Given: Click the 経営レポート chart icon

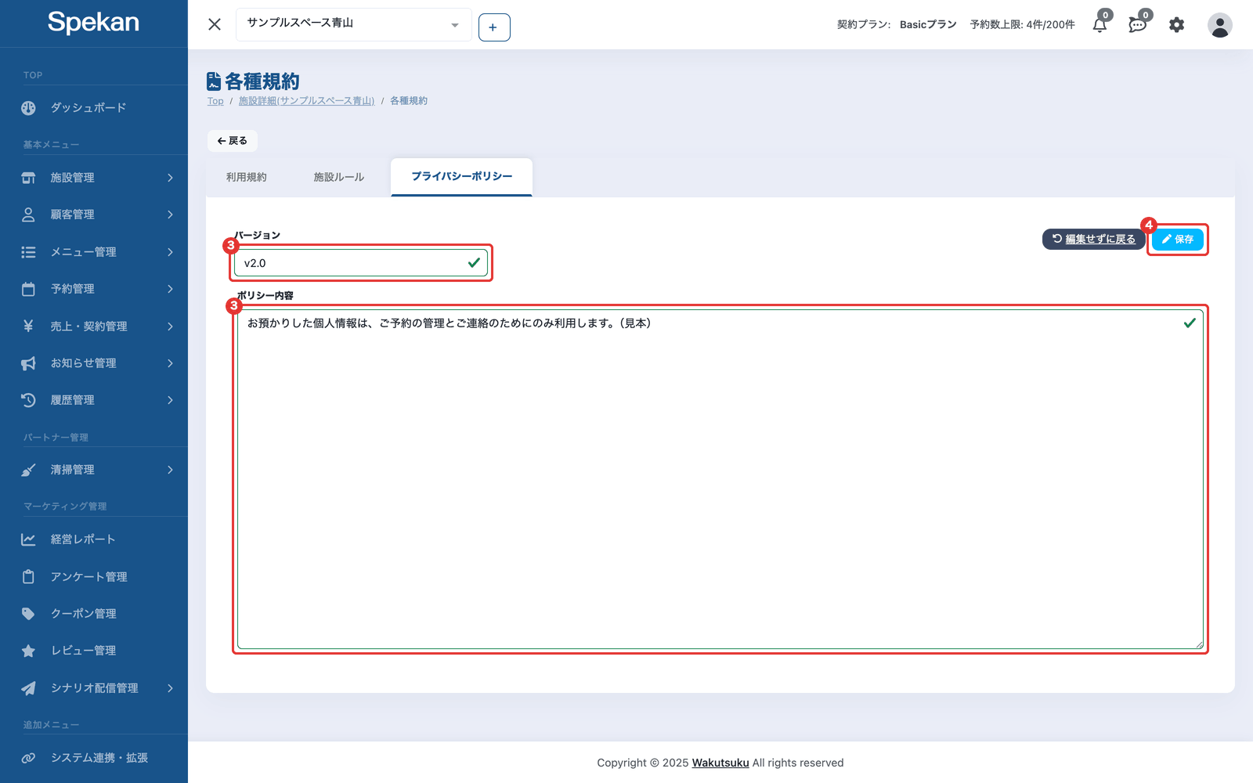Looking at the screenshot, I should coord(28,539).
